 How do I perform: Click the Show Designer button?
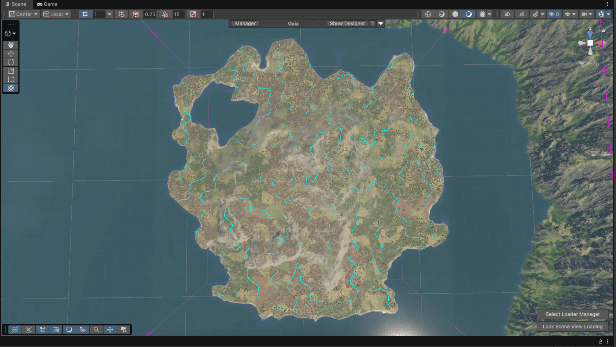(348, 23)
